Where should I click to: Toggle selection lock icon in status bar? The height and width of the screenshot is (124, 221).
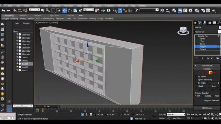coord(87,115)
